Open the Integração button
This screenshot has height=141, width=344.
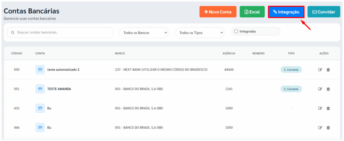click(286, 12)
